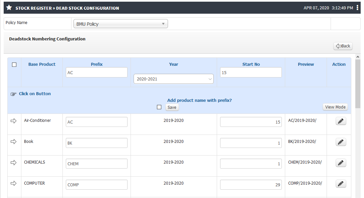Click the Base Product column header
Image resolution: width=364 pixels, height=198 pixels.
42,64
